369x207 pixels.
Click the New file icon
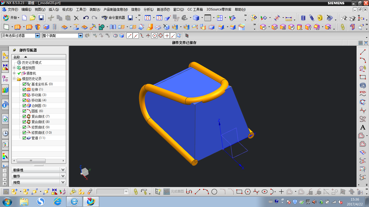(x=24, y=18)
